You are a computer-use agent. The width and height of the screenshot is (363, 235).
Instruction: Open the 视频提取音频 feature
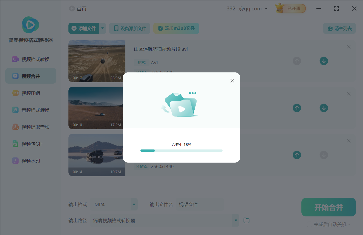click(31, 127)
